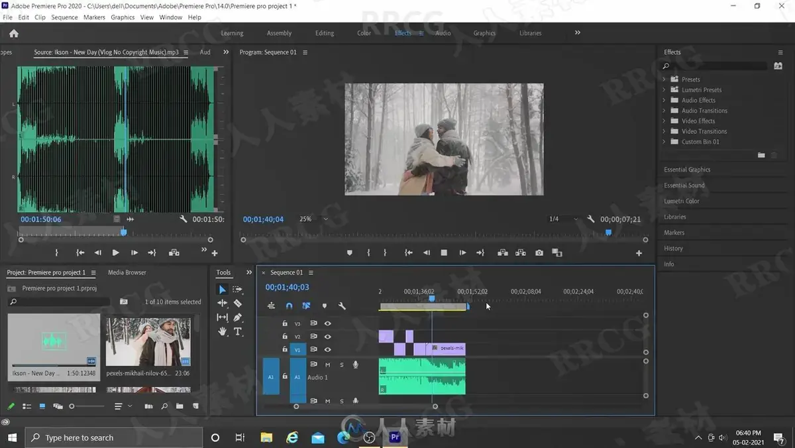Switch Project panel to Freeform view

[x=58, y=406]
